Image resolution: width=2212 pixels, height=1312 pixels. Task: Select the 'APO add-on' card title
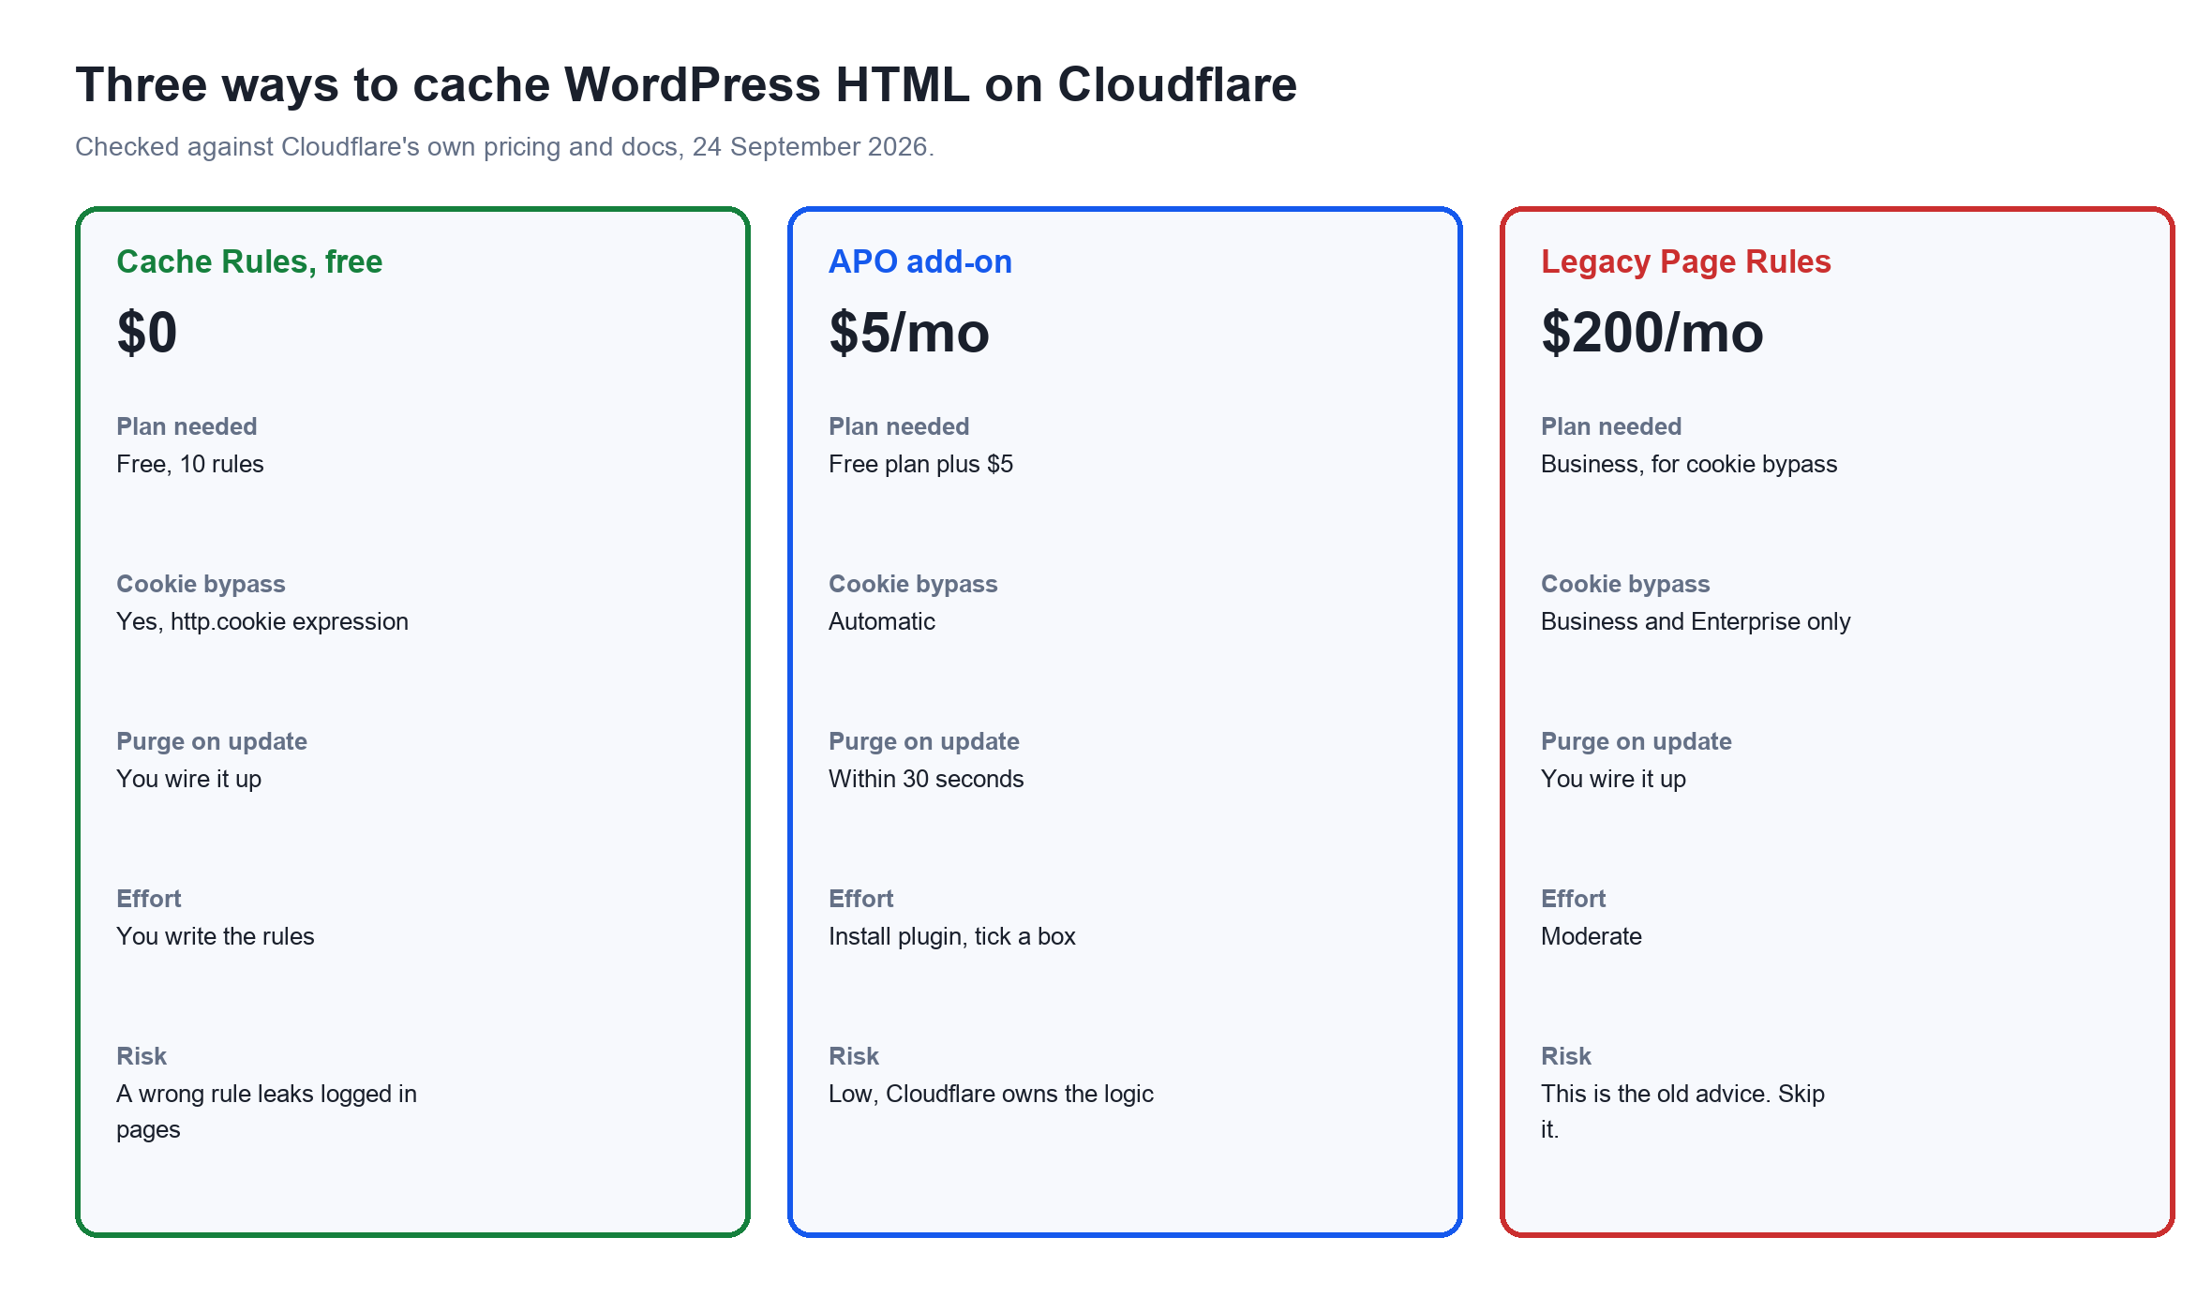point(920,261)
